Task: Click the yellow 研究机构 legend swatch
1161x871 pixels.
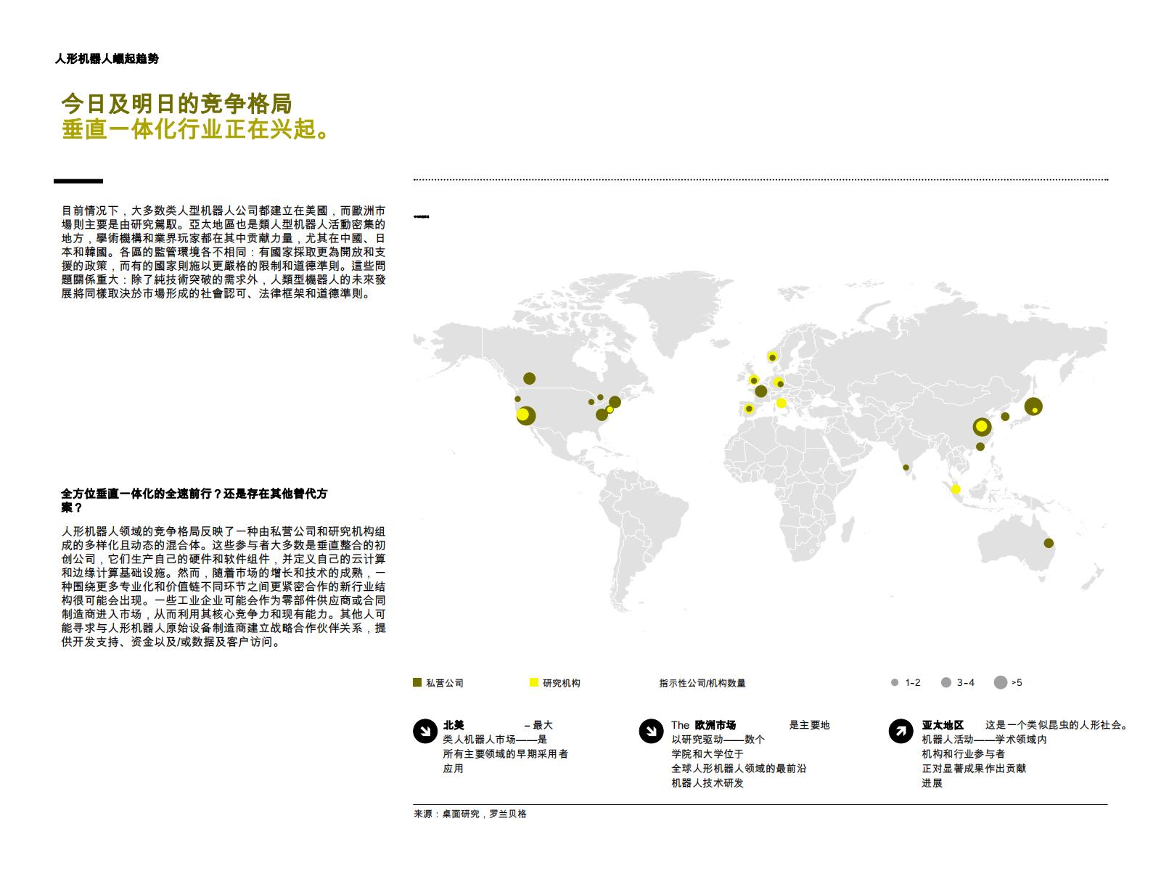Action: [x=534, y=682]
